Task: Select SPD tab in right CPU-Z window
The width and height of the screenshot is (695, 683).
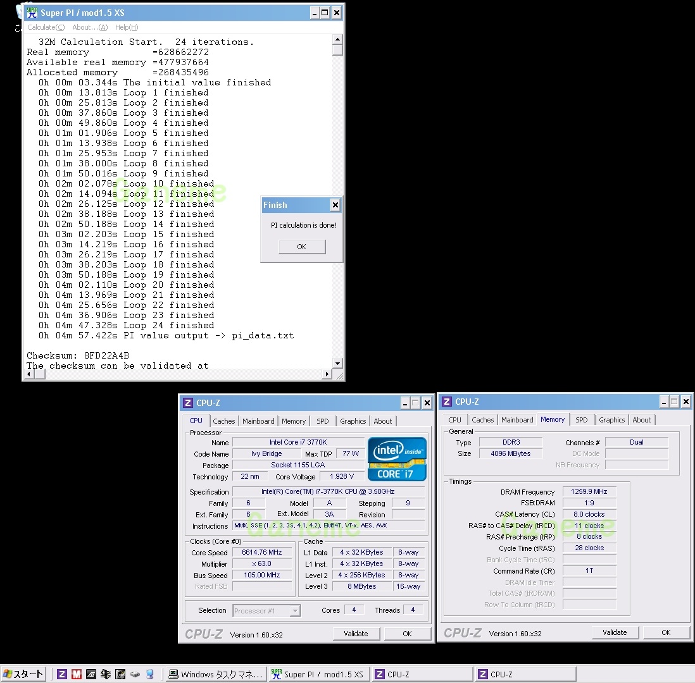Action: (x=582, y=420)
